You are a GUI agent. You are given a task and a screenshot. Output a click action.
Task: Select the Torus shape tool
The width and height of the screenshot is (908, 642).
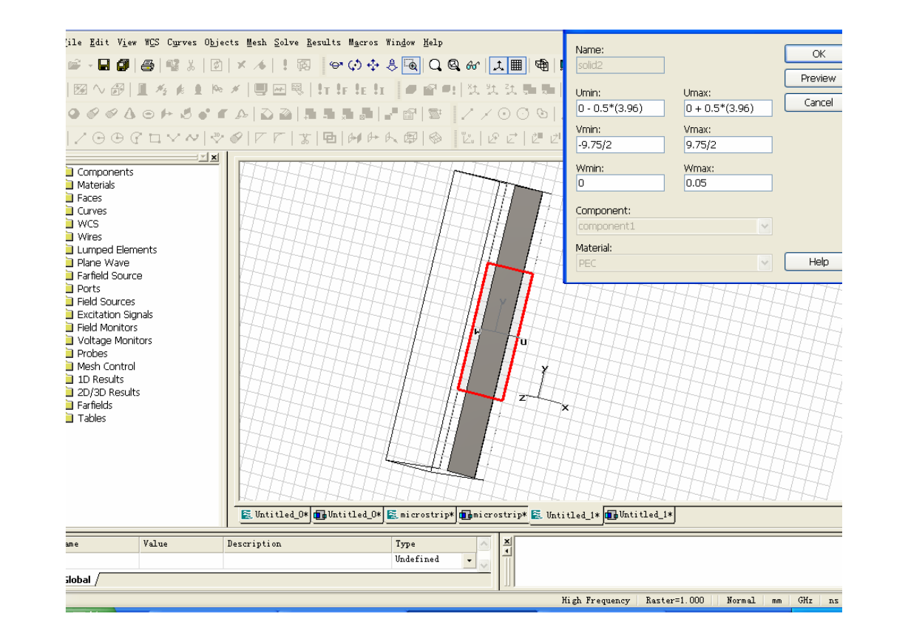(148, 114)
